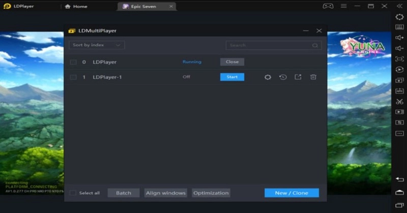Viewport: 407px width, 213px height.
Task: Enable the Select all checkbox
Action: 73,193
